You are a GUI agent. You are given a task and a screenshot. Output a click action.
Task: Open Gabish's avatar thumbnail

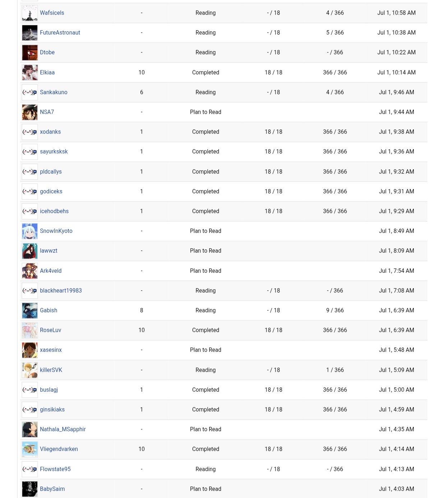coord(29,310)
